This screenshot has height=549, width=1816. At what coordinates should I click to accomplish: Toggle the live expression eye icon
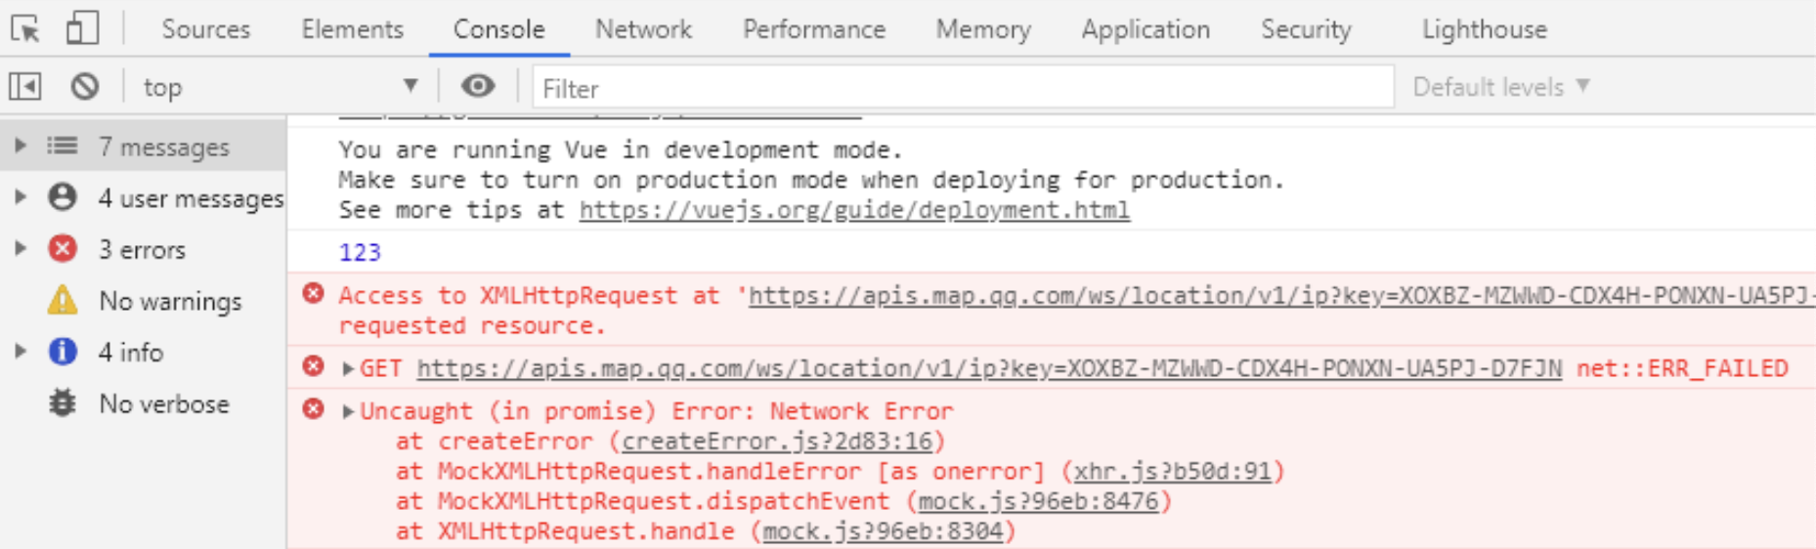pyautogui.click(x=477, y=87)
